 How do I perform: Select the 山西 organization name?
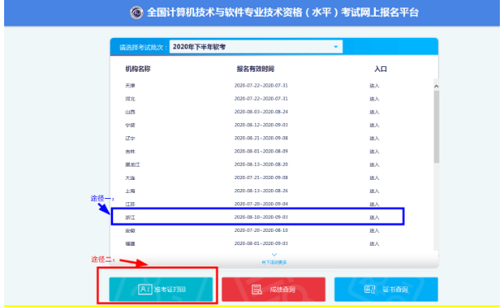(131, 112)
